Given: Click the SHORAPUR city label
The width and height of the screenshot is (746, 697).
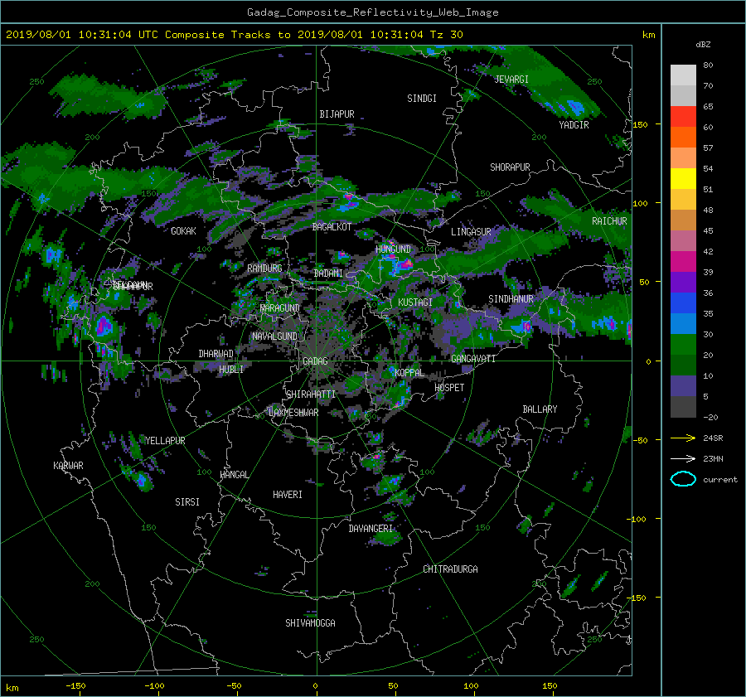Looking at the screenshot, I should click(510, 167).
